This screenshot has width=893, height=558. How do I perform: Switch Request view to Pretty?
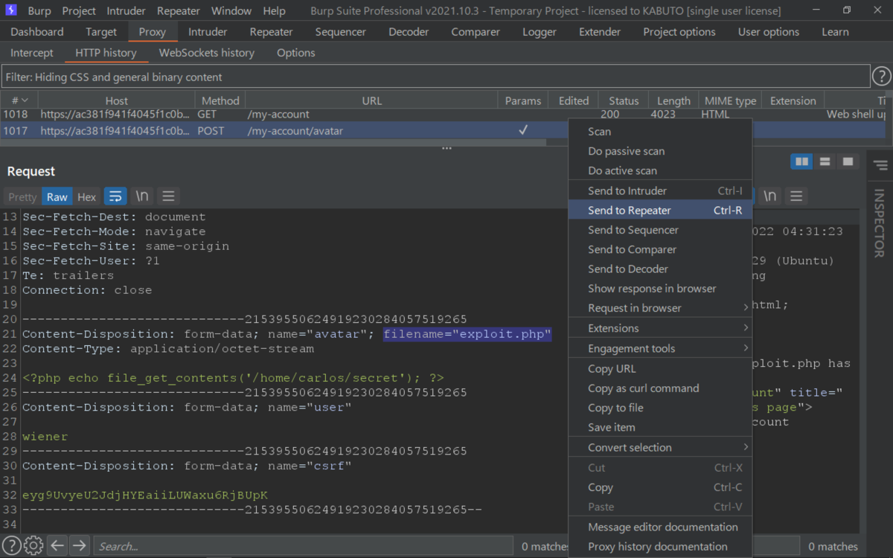tap(22, 196)
